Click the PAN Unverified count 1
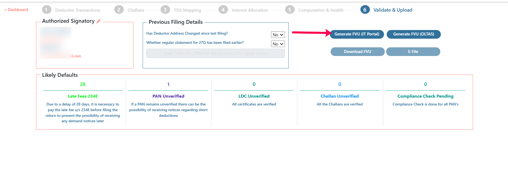Viewport: 508px width, 172px height. [168, 84]
